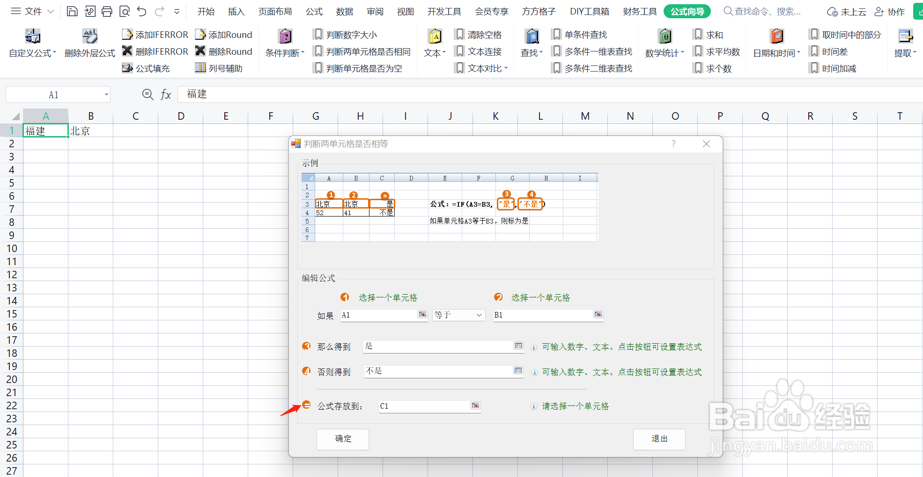Open the 自定义公式 tool

(33, 43)
